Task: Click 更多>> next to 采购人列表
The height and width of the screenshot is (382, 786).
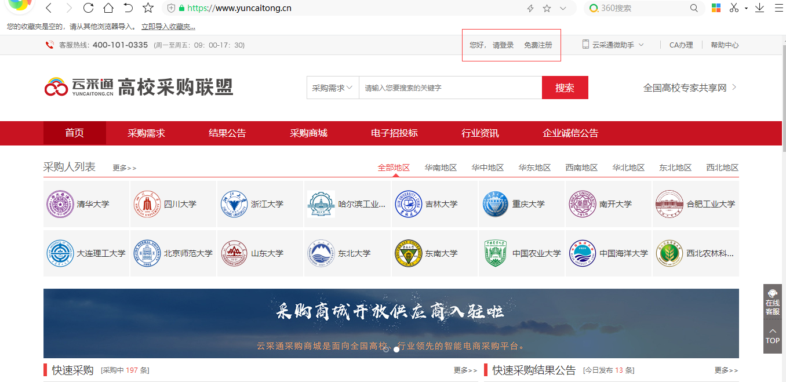Action: click(125, 168)
